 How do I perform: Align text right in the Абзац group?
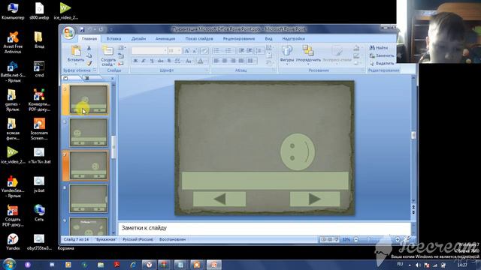click(x=233, y=61)
